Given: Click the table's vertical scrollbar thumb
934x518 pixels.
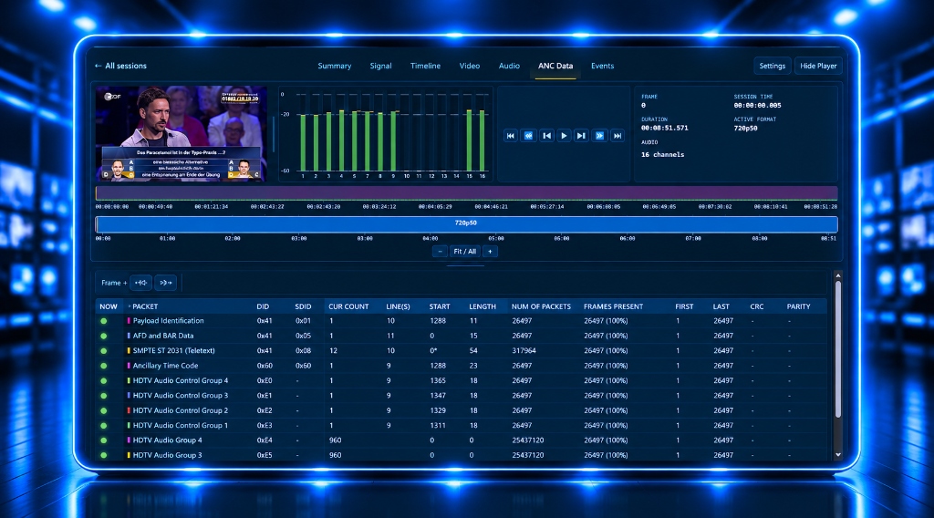Looking at the screenshot, I should tap(837, 349).
